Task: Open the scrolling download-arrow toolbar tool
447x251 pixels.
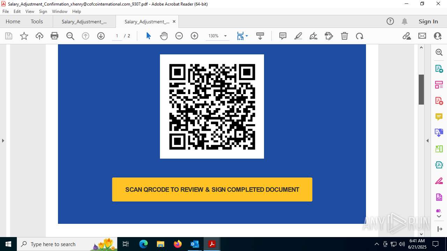Action: pos(260,36)
